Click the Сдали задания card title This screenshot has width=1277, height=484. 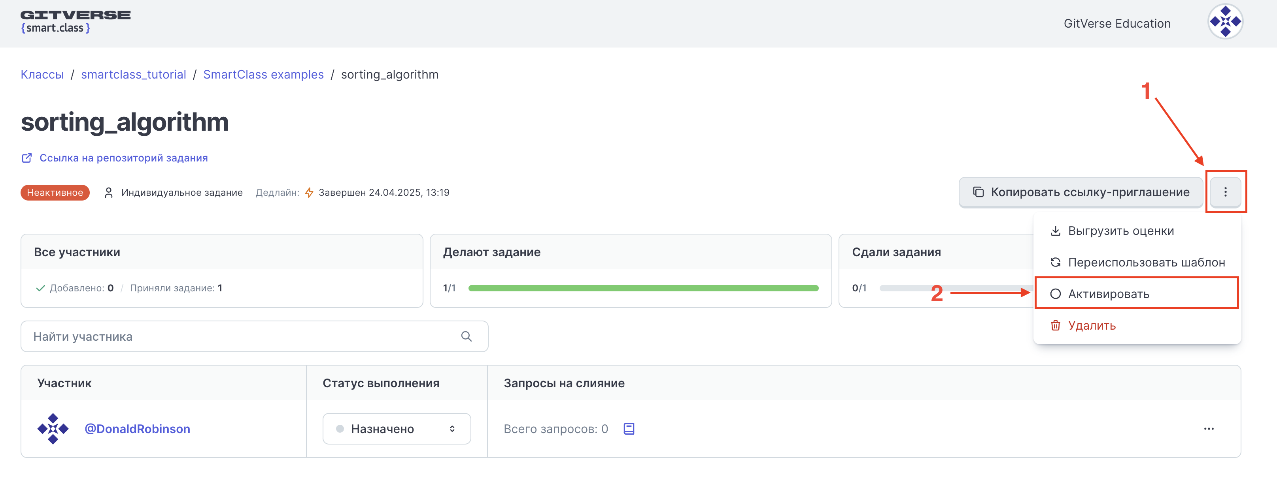[x=896, y=252]
